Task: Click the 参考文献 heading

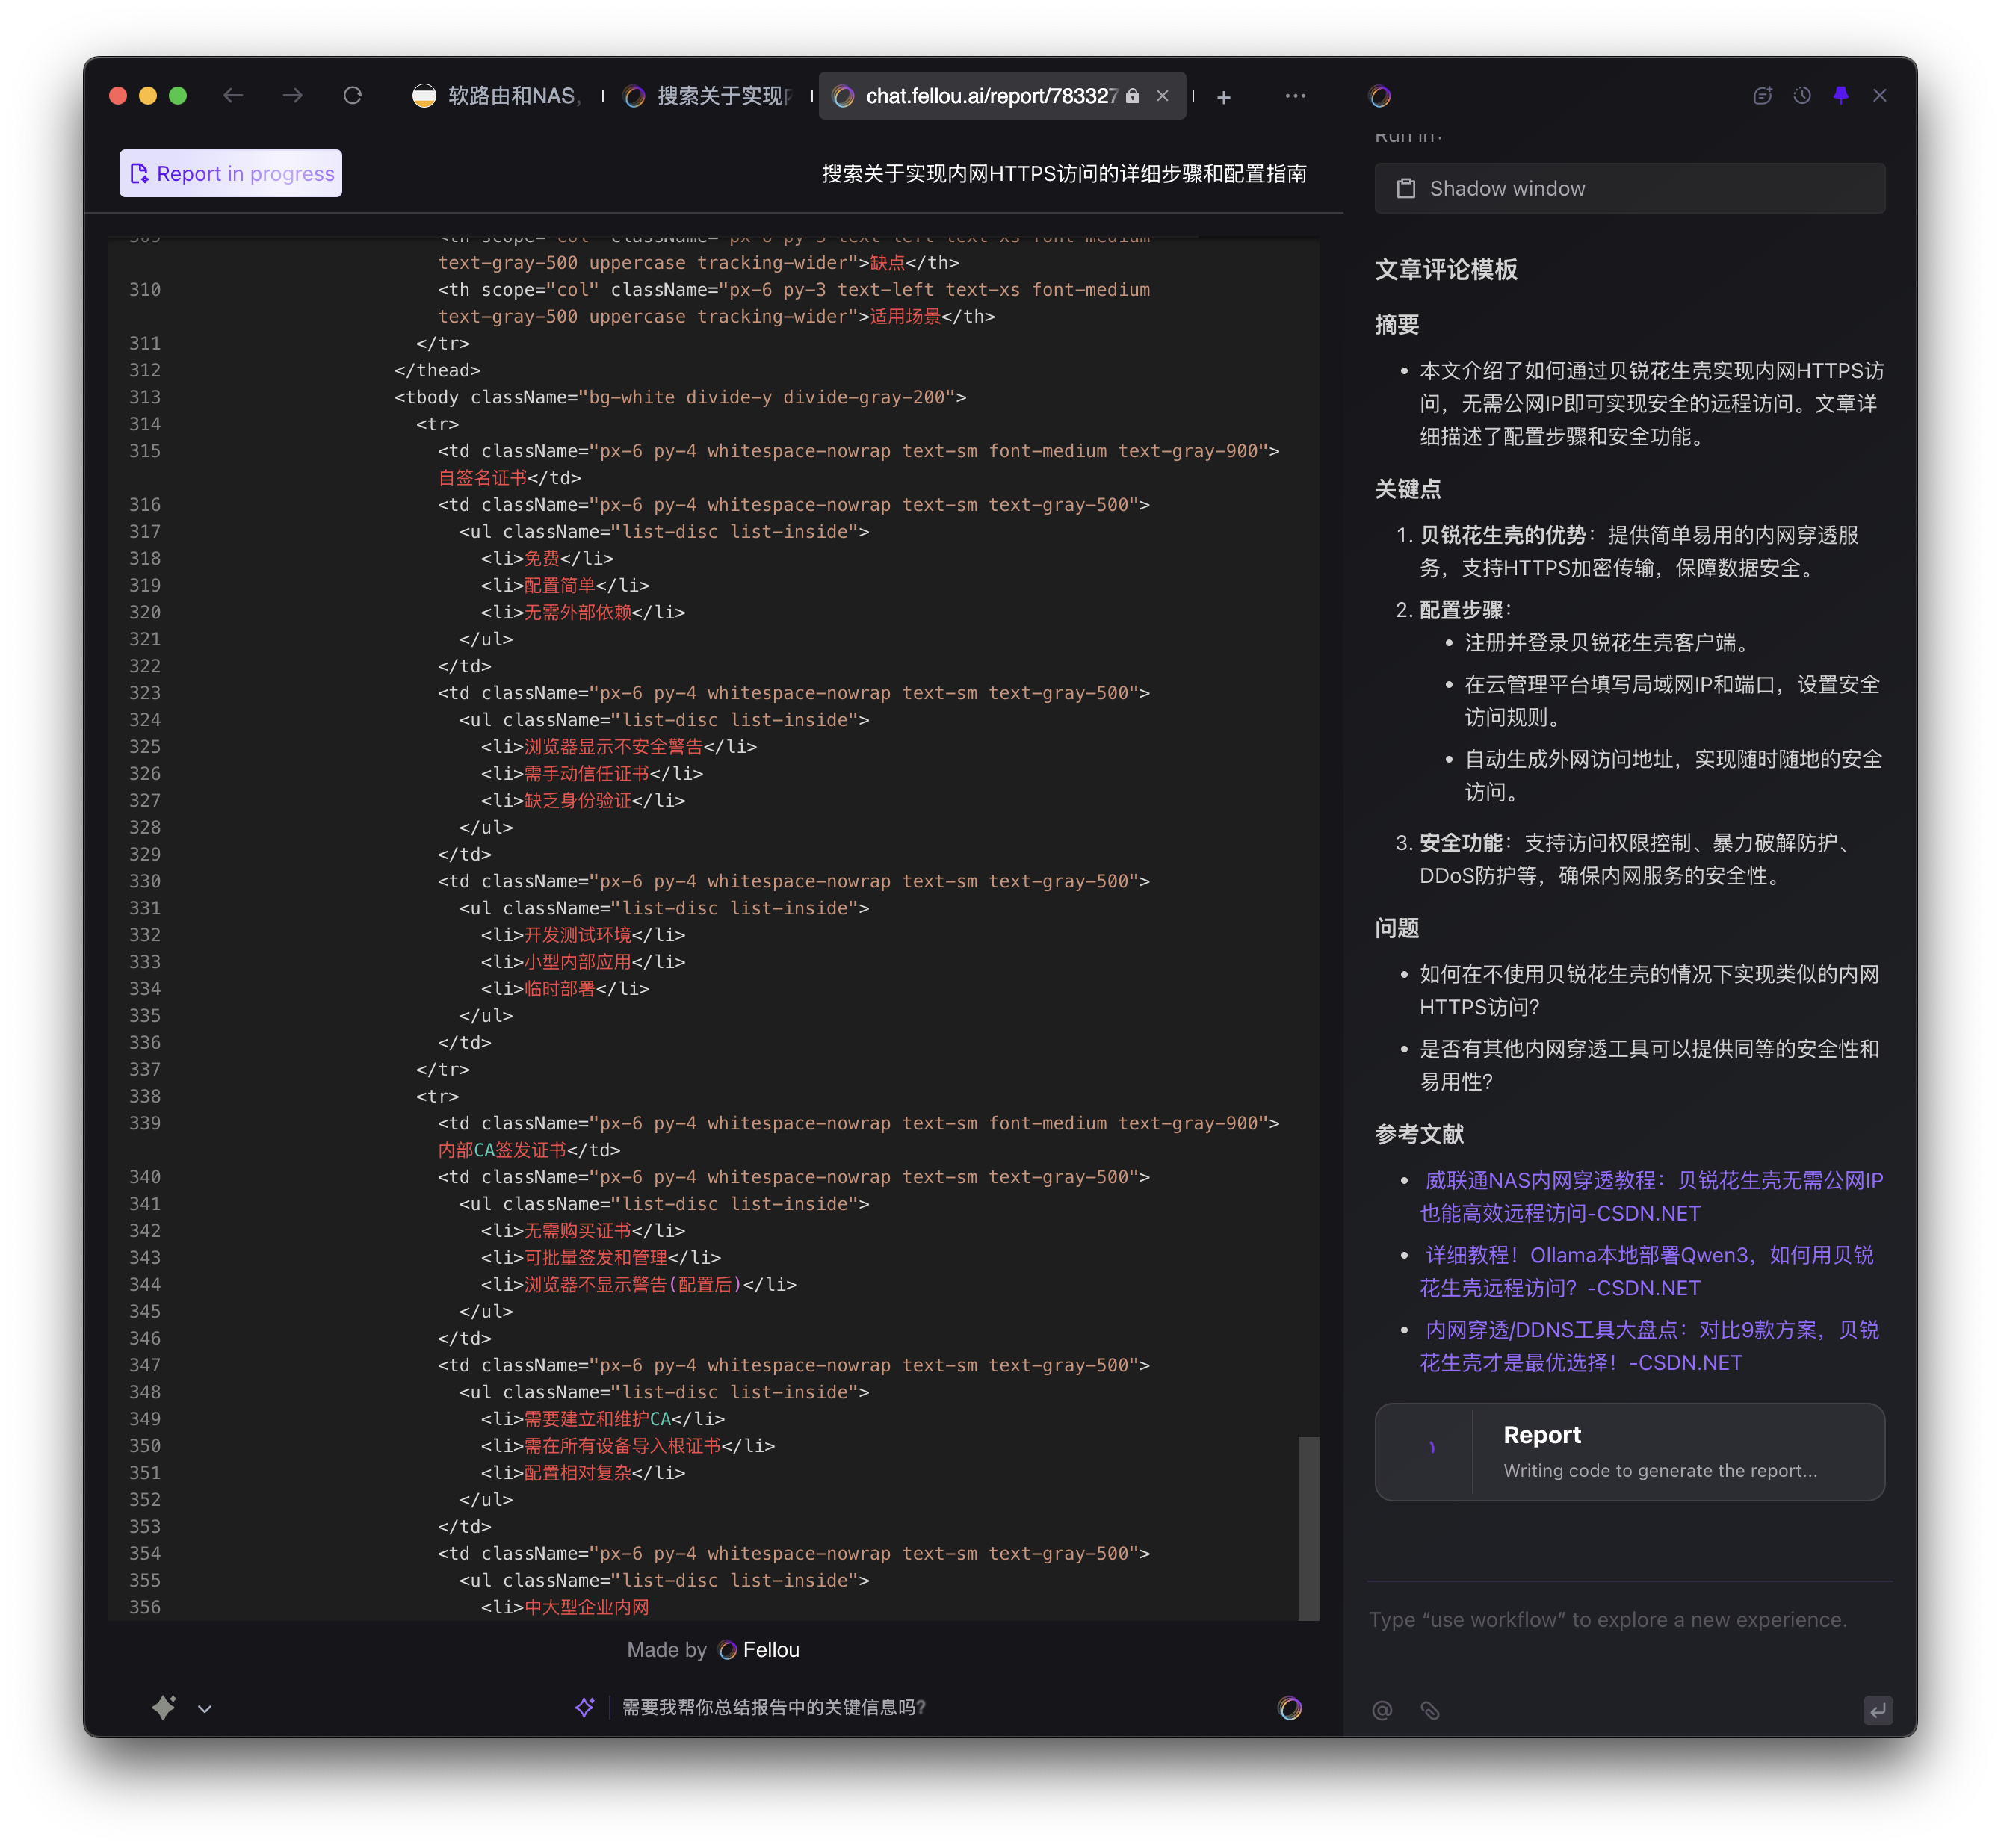Action: point(1419,1133)
